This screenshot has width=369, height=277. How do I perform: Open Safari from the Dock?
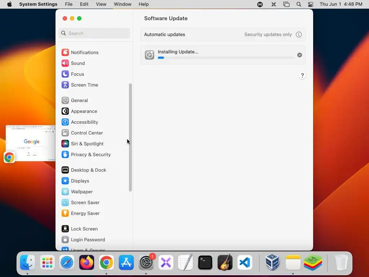[67, 263]
